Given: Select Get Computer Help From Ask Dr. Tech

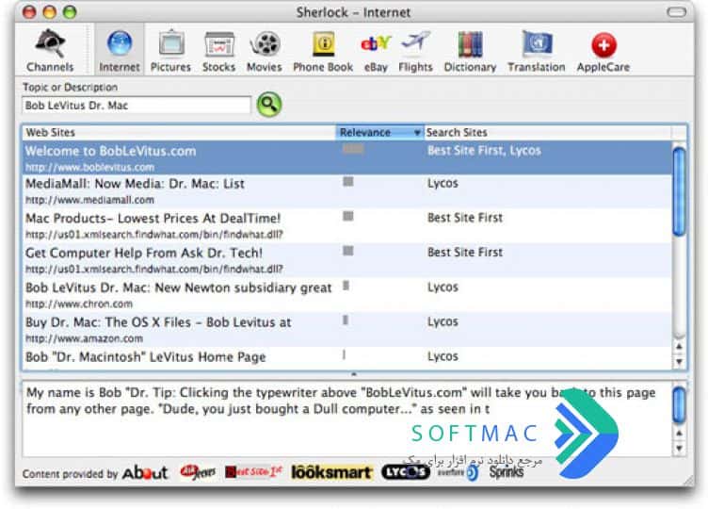Looking at the screenshot, I should 346,260.
